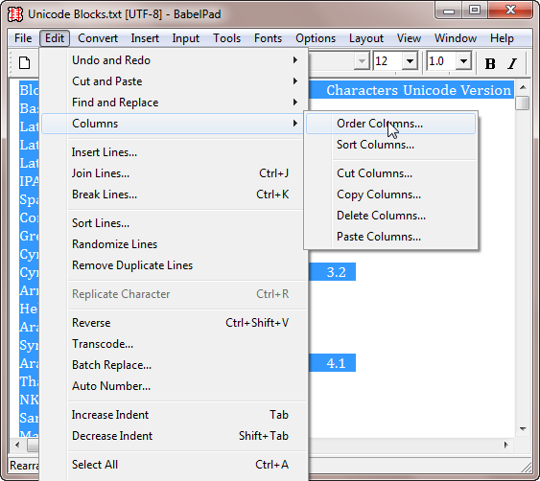This screenshot has height=481, width=540.
Task: Toggle Bold formatting button
Action: point(490,63)
